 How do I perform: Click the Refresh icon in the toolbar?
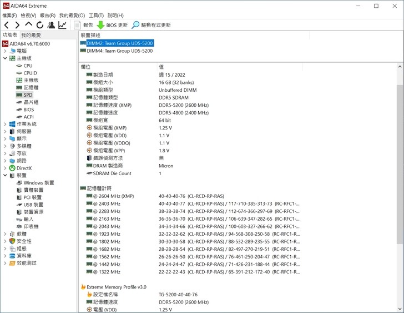(x=39, y=25)
